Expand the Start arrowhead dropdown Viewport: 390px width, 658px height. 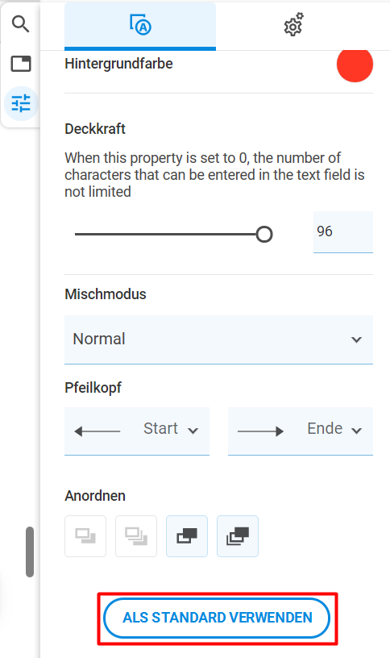pyautogui.click(x=137, y=431)
